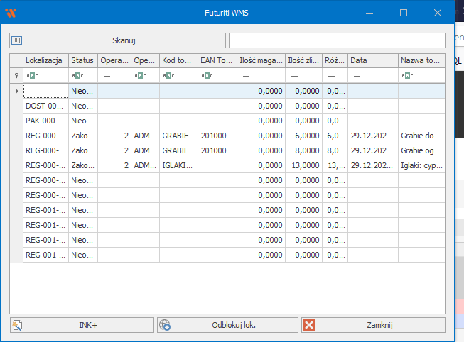Click the Futuriti WMS logo icon
This screenshot has height=342, width=464.
click(11, 13)
